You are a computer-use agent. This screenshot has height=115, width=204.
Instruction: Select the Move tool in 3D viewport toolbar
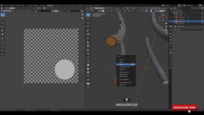pyautogui.click(x=88, y=23)
